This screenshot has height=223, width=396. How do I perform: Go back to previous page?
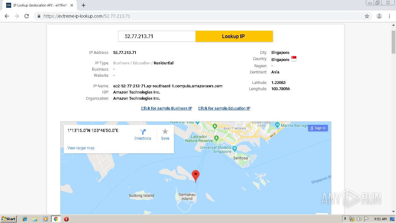coord(7,16)
